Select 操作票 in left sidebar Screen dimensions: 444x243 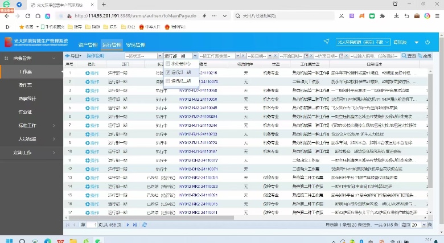click(25, 85)
